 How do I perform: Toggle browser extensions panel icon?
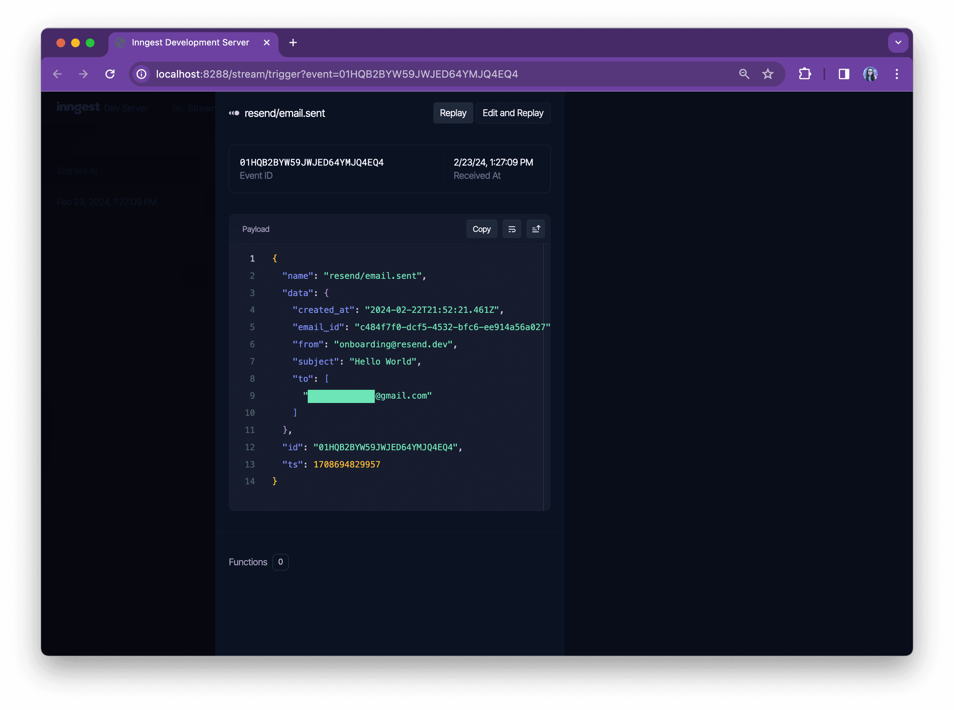pos(805,73)
